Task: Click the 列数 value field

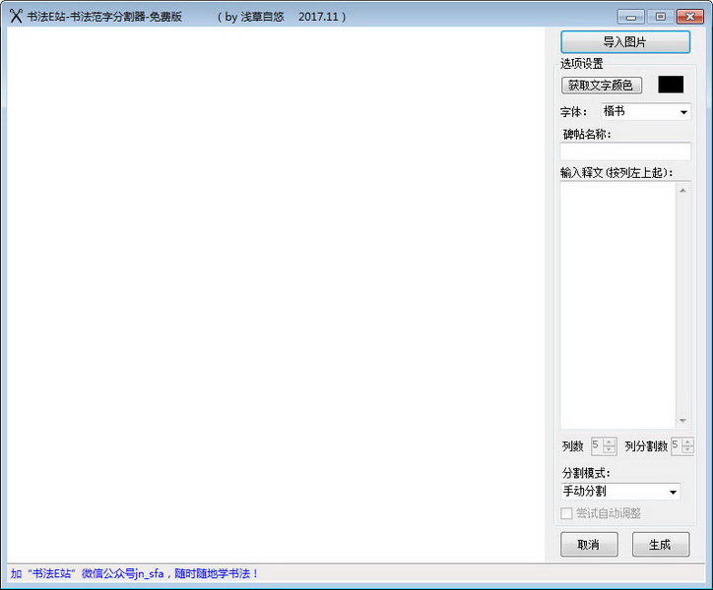Action: tap(597, 445)
